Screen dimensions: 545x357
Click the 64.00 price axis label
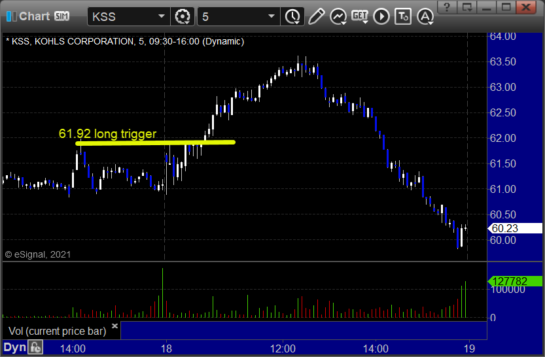click(x=502, y=36)
